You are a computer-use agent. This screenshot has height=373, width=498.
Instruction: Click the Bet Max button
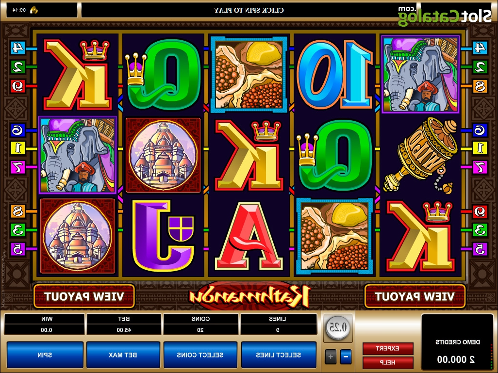point(123,355)
